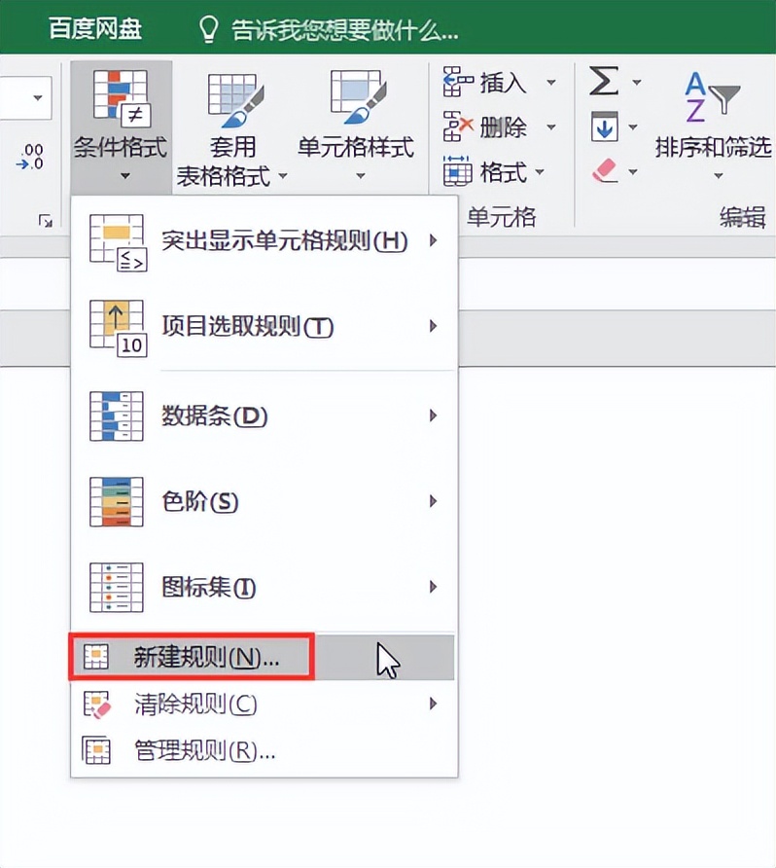Choose 管理规则(R)... menu item
776x868 pixels.
coord(263,750)
